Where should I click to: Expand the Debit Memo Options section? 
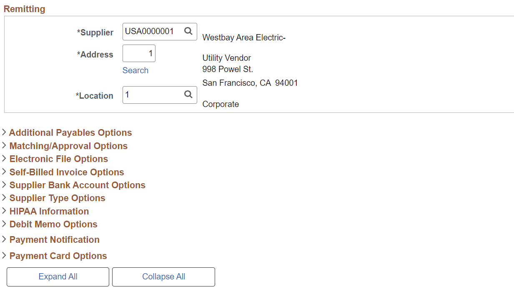click(53, 224)
